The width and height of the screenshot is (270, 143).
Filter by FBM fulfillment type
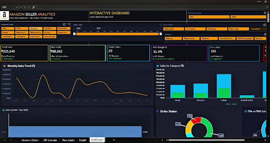(249, 17)
